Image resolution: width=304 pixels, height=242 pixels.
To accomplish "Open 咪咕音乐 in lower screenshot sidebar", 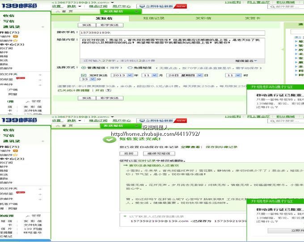I will [33, 233].
